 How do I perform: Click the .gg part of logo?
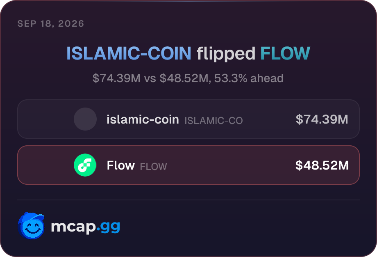pos(109,227)
